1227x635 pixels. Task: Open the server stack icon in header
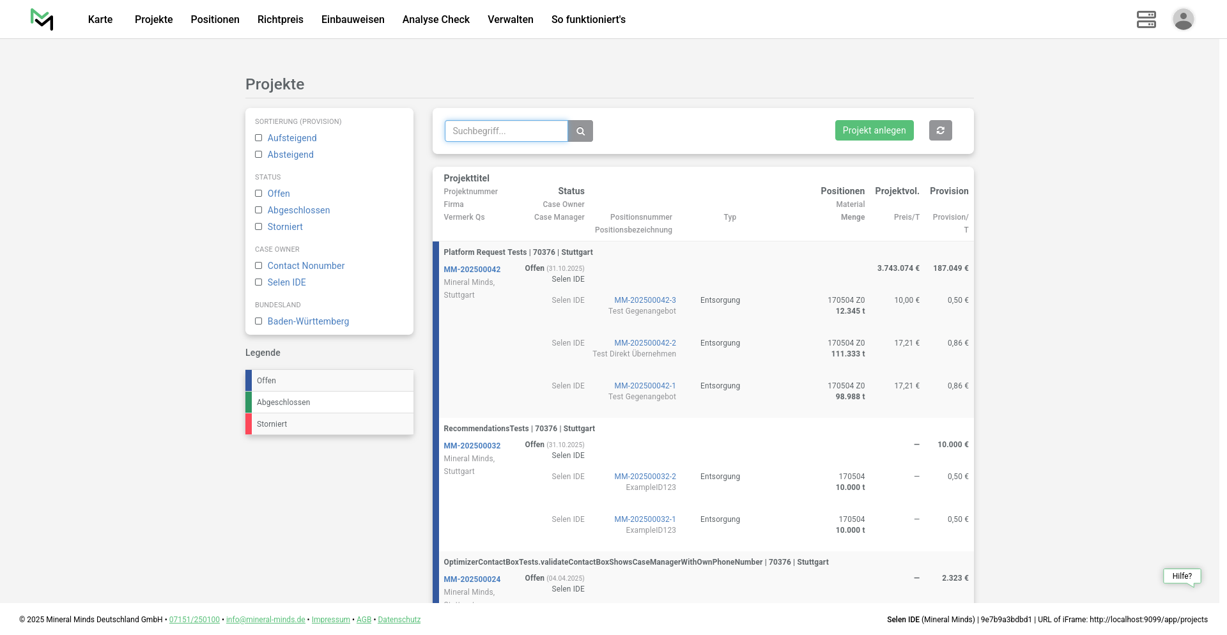[x=1146, y=19]
